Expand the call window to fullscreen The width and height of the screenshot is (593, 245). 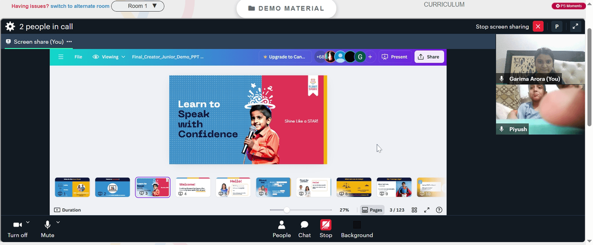click(575, 27)
